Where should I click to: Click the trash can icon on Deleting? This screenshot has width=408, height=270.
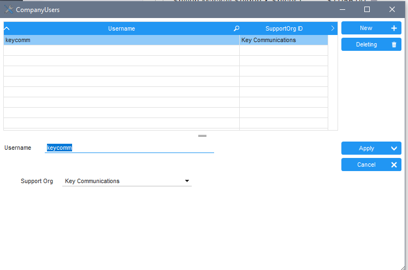click(x=394, y=45)
